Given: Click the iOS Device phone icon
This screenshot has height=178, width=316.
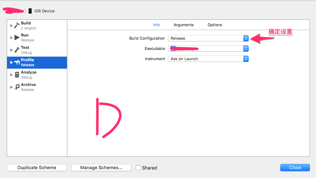Looking at the screenshot, I should click(x=30, y=11).
